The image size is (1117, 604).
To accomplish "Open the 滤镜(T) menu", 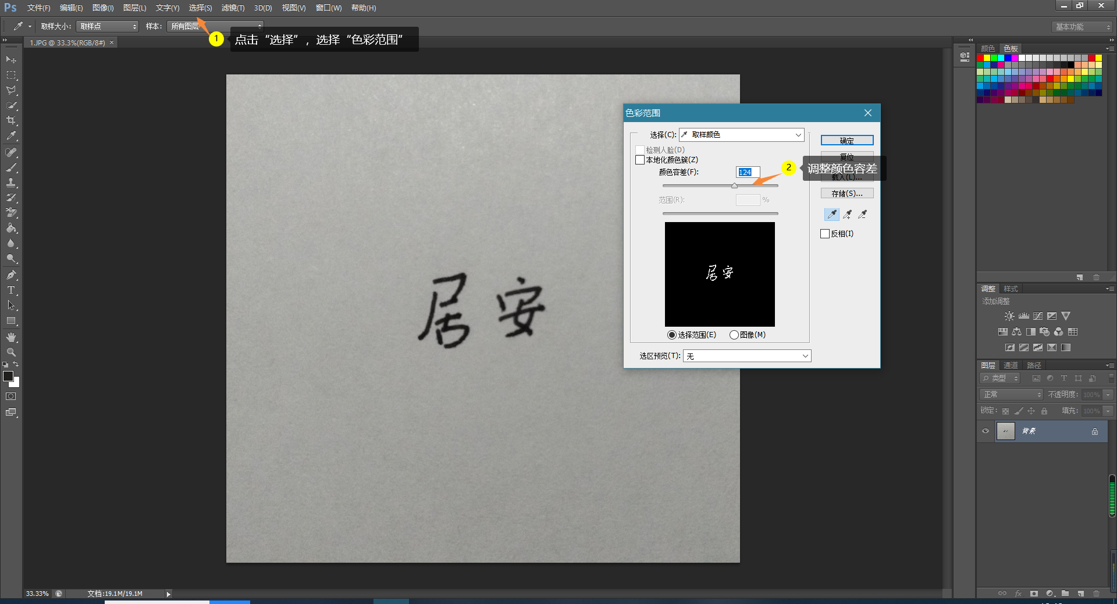I will click(233, 8).
